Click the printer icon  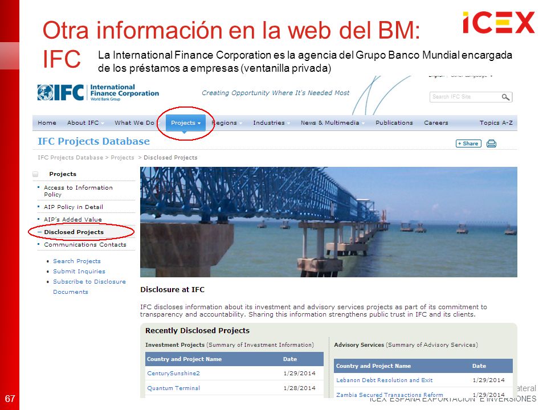[491, 143]
